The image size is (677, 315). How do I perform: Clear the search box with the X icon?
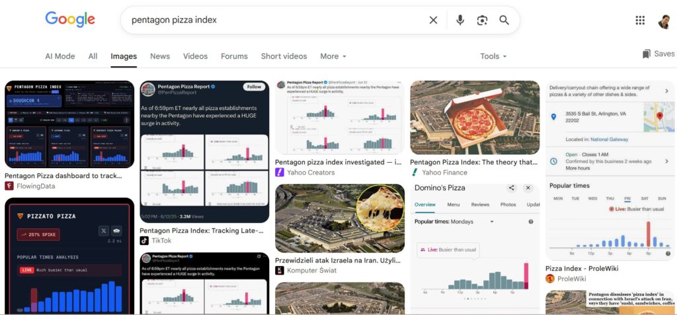(x=433, y=20)
